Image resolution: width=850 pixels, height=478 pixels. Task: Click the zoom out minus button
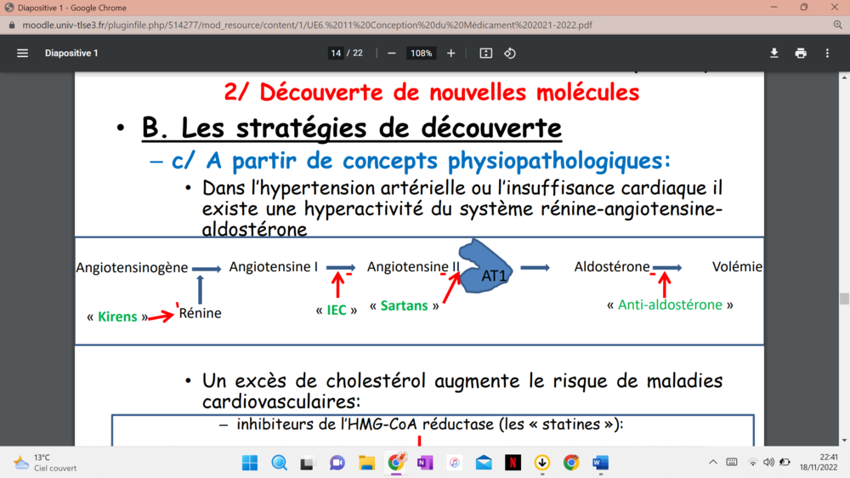click(392, 53)
